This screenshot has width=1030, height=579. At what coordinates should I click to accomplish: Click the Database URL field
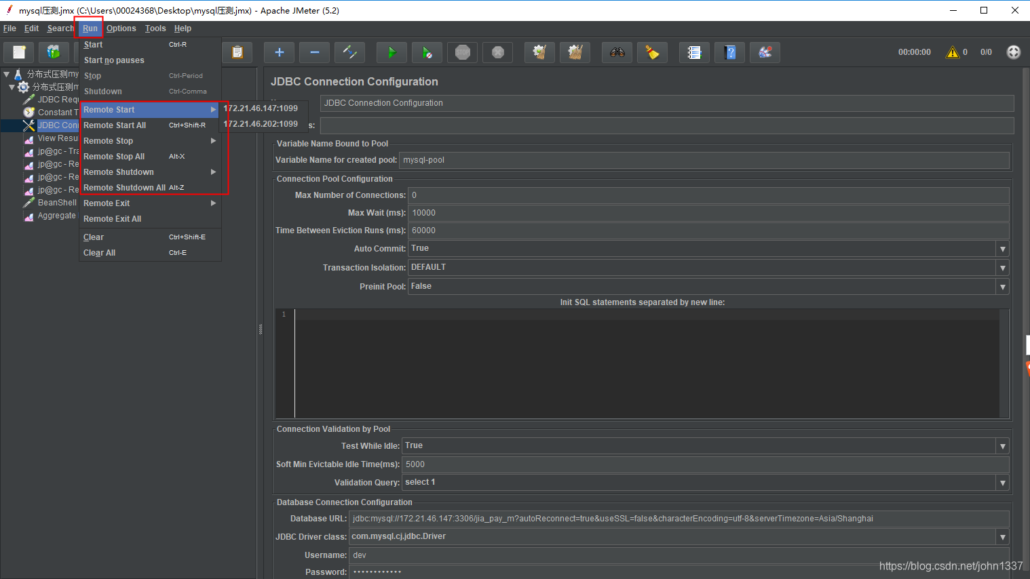(679, 519)
